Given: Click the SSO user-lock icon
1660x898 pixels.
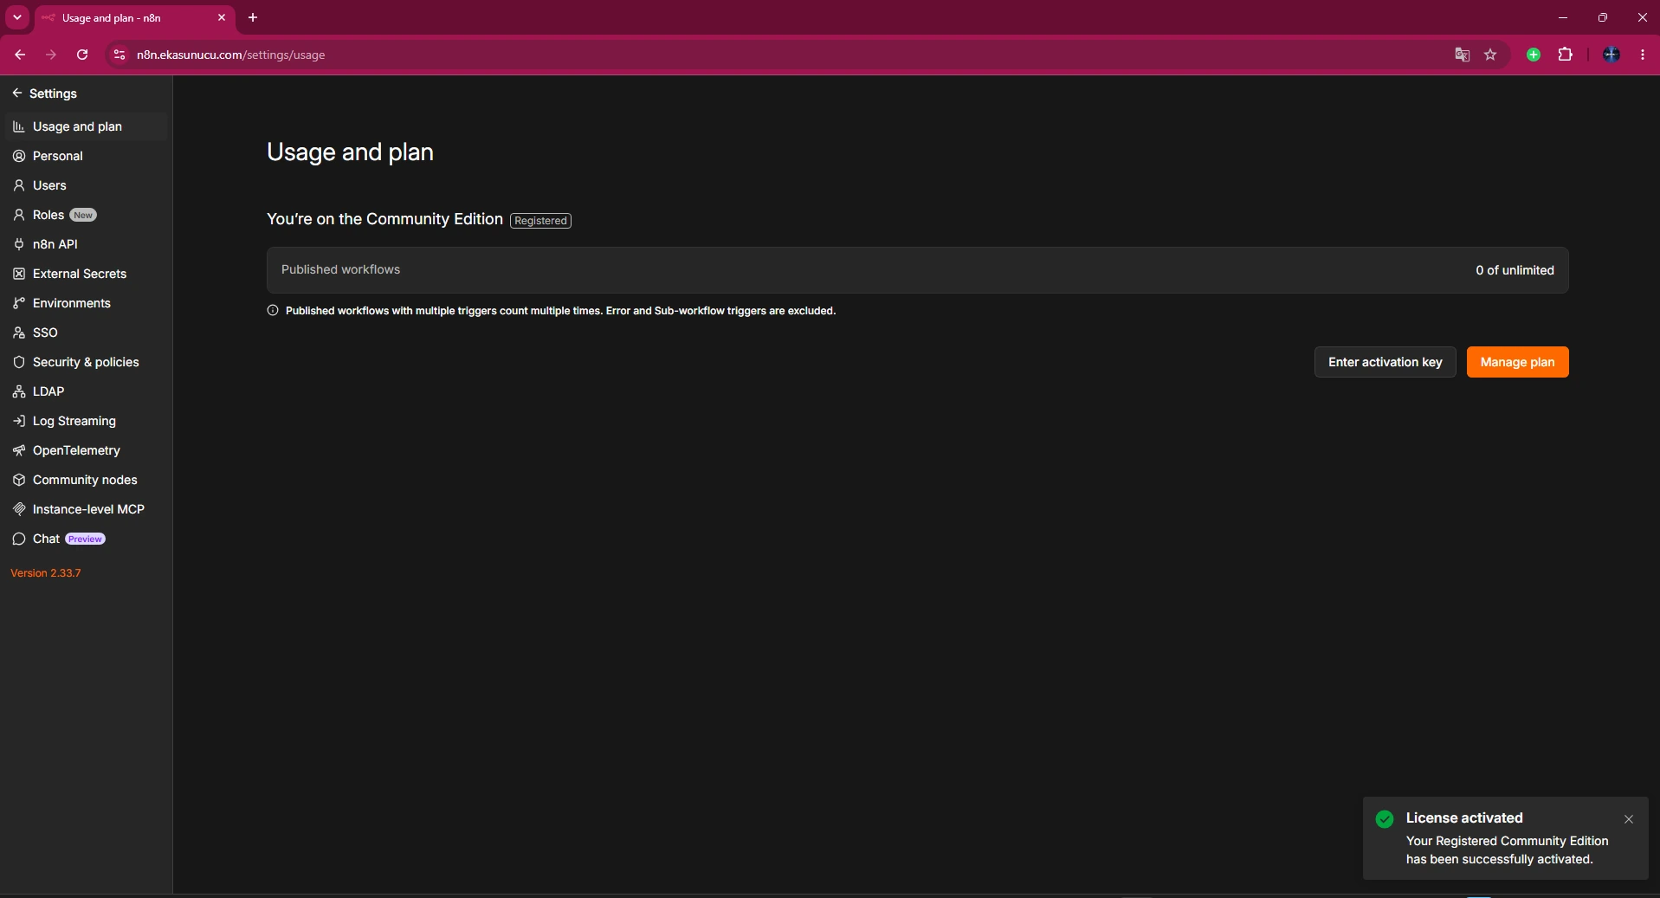Looking at the screenshot, I should coord(19,333).
